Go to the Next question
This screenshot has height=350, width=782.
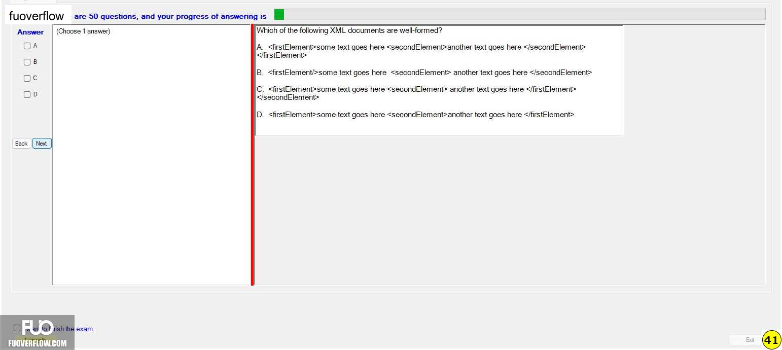click(x=42, y=144)
